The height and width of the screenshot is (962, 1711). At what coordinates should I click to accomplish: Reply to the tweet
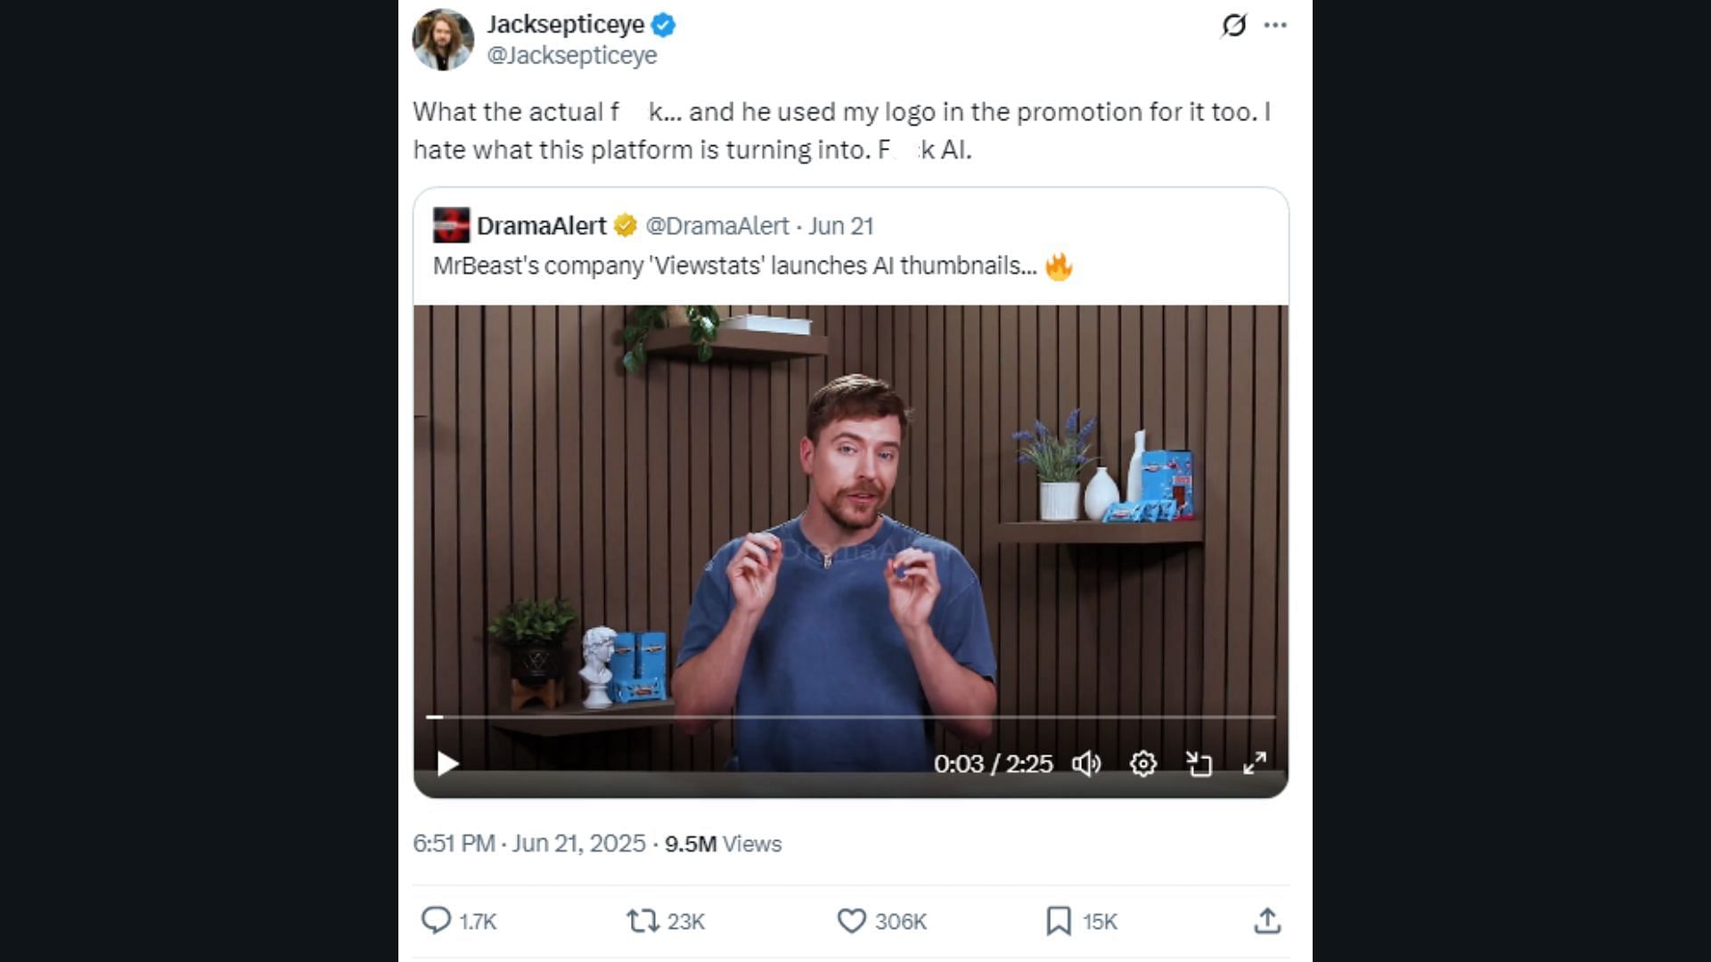point(436,920)
